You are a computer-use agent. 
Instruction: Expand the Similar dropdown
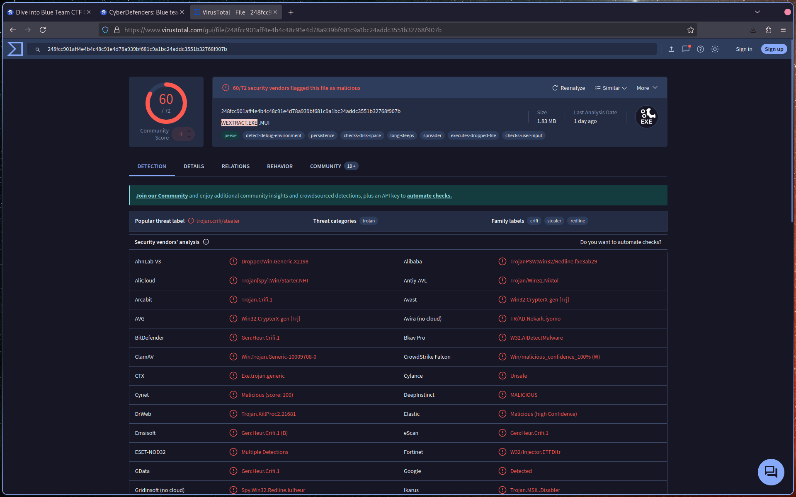click(x=611, y=88)
